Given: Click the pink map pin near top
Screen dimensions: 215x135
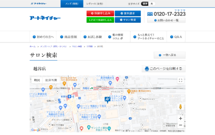Looking at the screenshot, I should pos(117,79).
